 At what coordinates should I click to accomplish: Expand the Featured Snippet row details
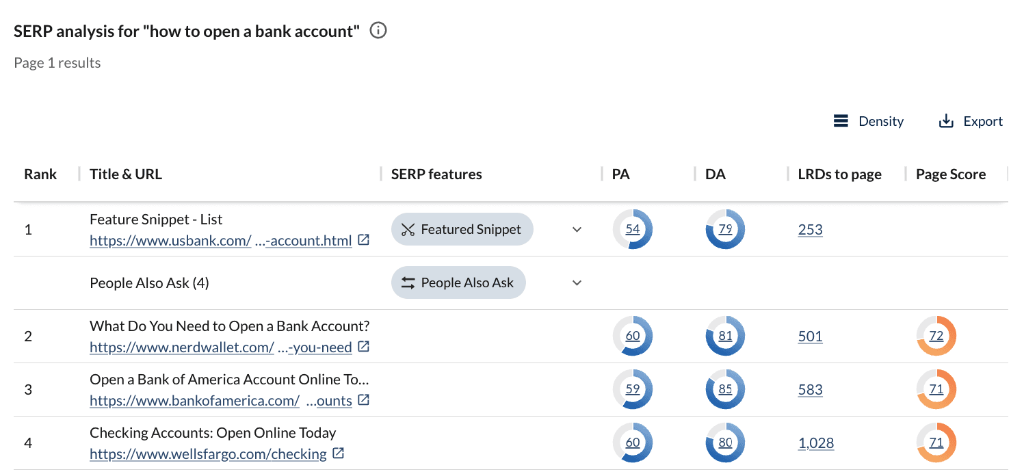[577, 229]
